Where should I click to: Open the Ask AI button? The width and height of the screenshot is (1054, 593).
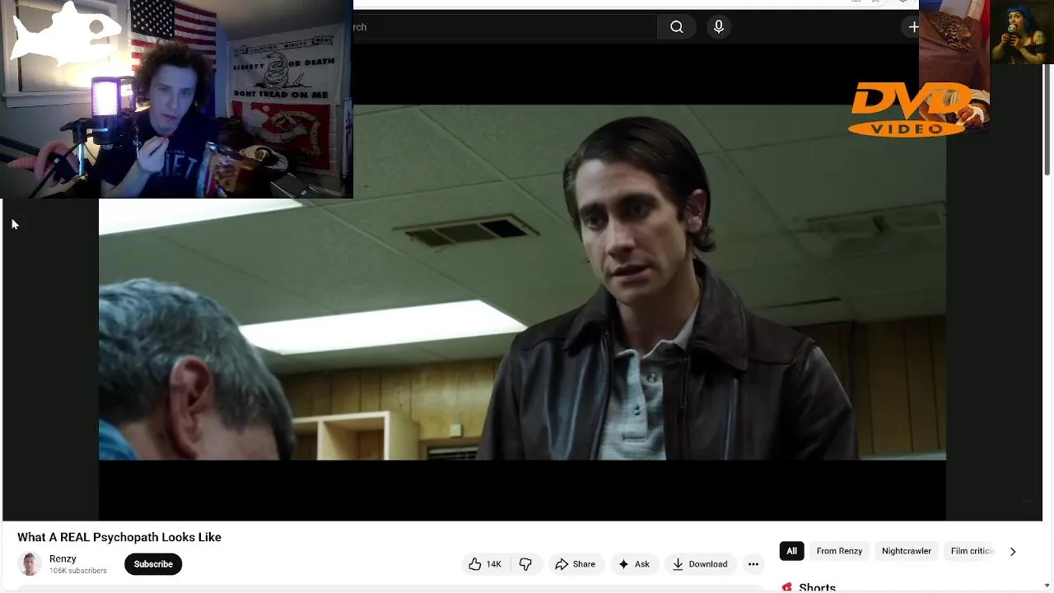point(634,564)
